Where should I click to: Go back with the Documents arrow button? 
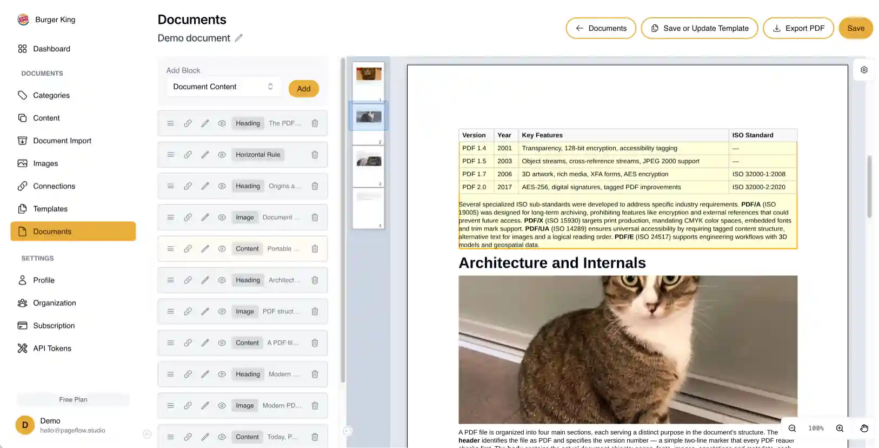click(x=601, y=28)
